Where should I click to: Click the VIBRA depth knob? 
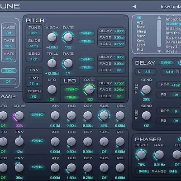click(52, 37)
